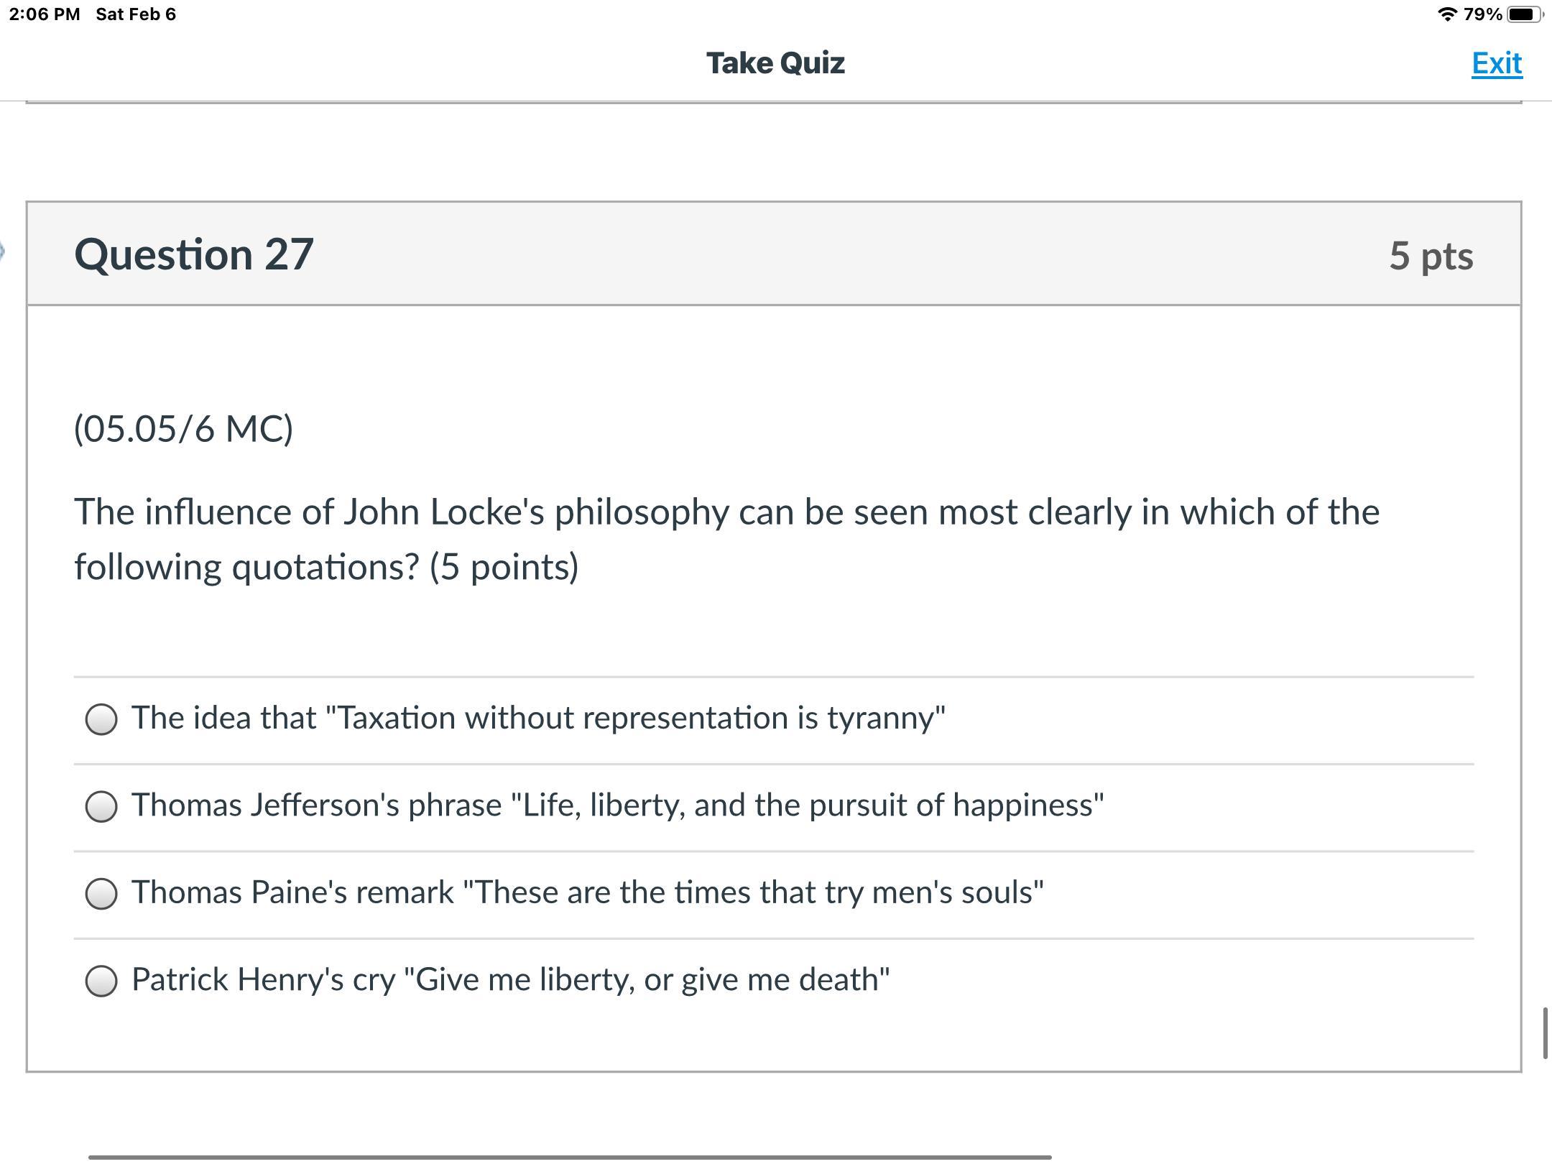Select Thomas Paine's remark radio button
The width and height of the screenshot is (1552, 1164).
click(x=101, y=893)
